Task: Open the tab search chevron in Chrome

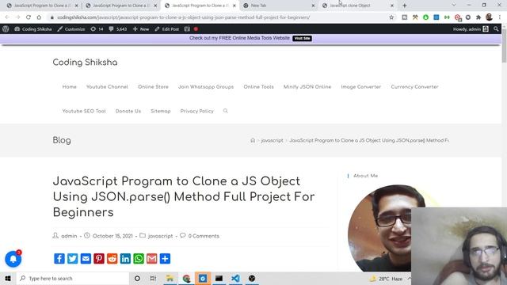Action: (454, 6)
